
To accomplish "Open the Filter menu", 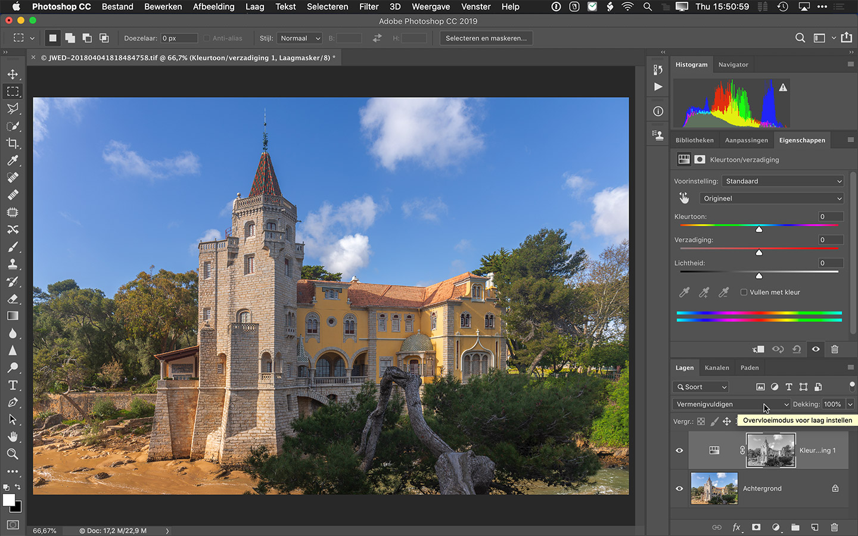I will pyautogui.click(x=368, y=7).
